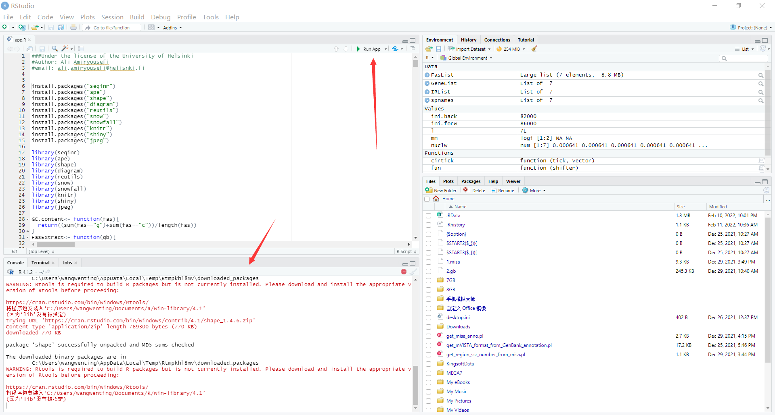This screenshot has height=415, width=775.
Task: Click the Environment search field
Action: point(744,58)
